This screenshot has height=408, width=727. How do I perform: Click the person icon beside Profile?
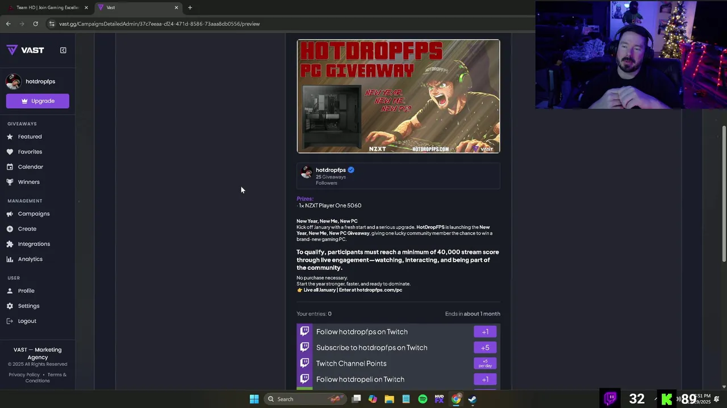10,291
